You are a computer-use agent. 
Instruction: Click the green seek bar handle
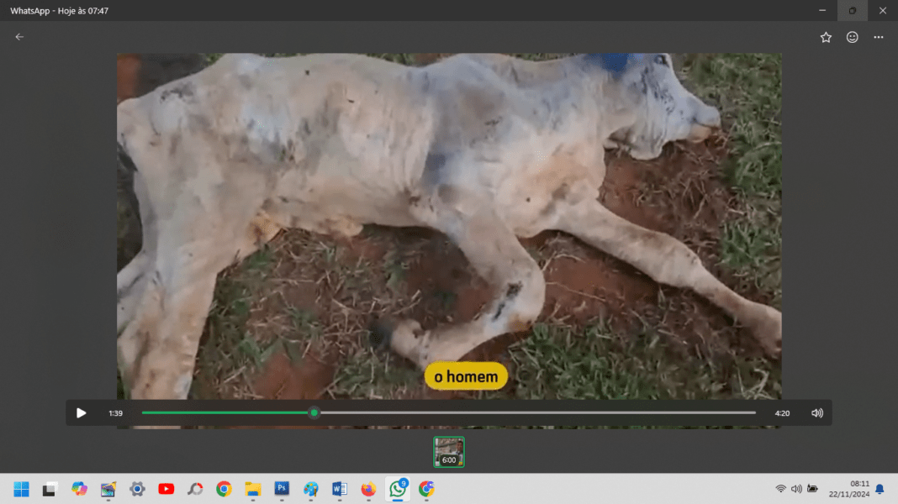click(314, 412)
